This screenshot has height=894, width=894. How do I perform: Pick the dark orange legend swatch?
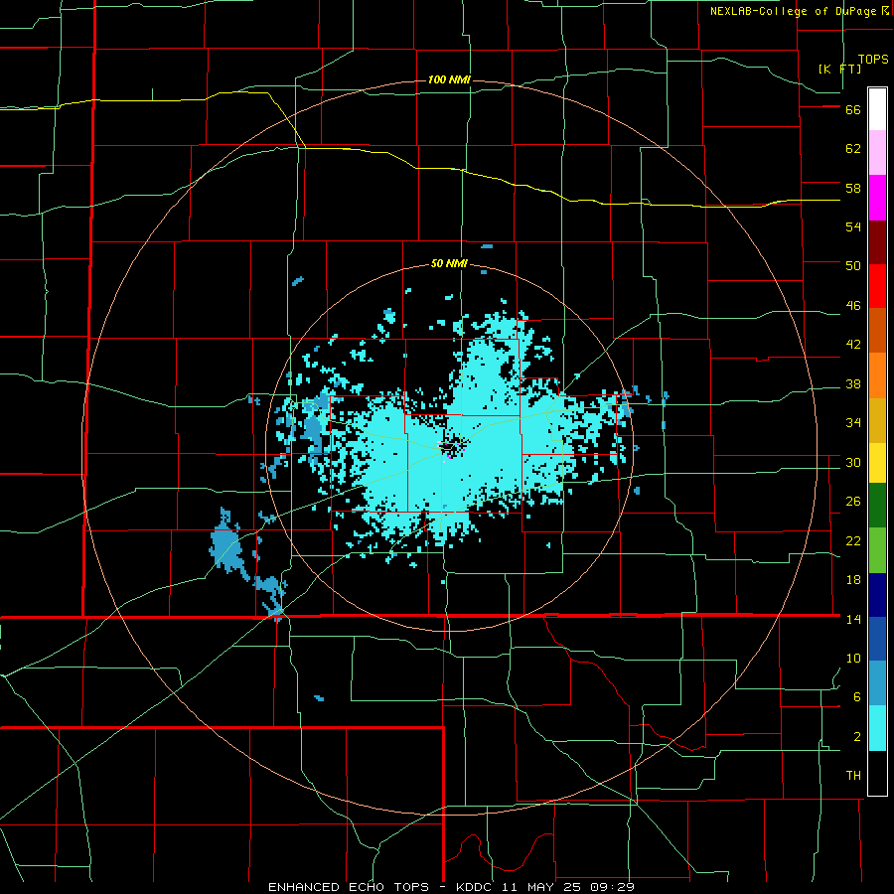coord(877,331)
